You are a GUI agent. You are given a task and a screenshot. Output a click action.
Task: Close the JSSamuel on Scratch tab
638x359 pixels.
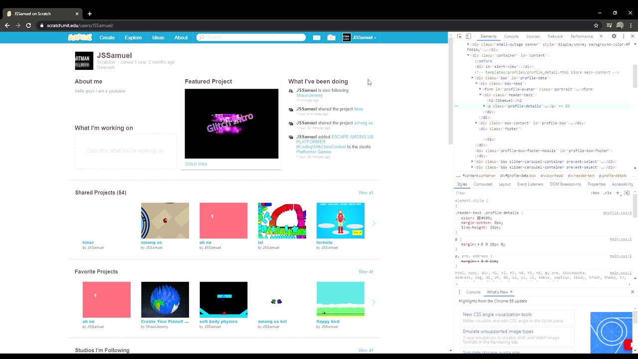pos(77,13)
